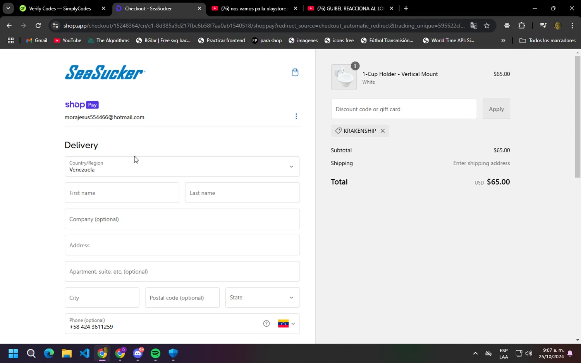Open the volume control in system tray
The width and height of the screenshot is (581, 363).
point(529,353)
